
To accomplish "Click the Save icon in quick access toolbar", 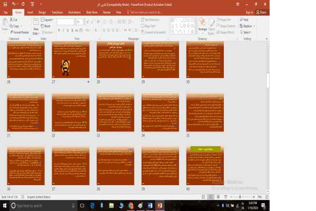I will tap(4, 4).
